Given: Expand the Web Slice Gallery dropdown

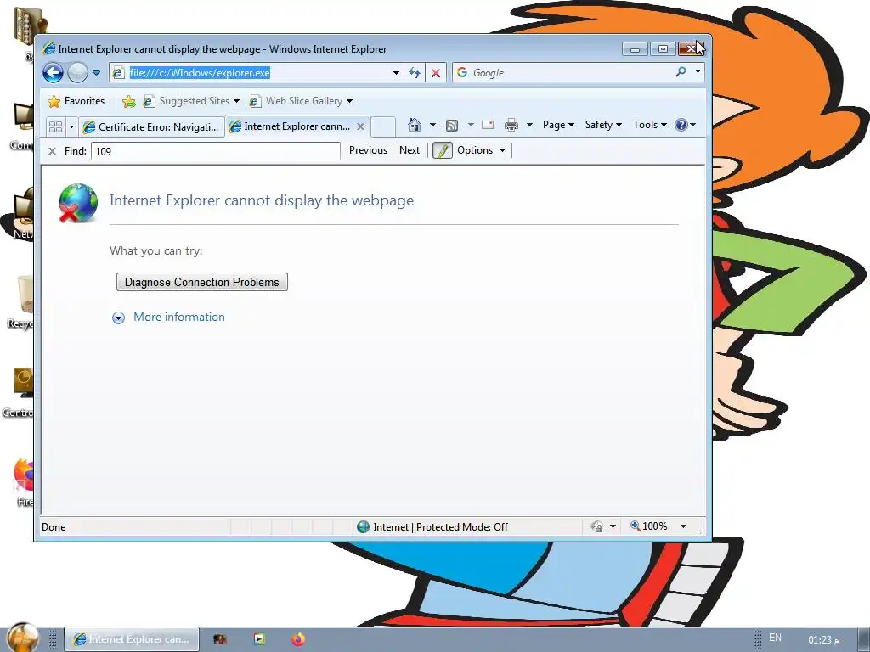Looking at the screenshot, I should (349, 101).
